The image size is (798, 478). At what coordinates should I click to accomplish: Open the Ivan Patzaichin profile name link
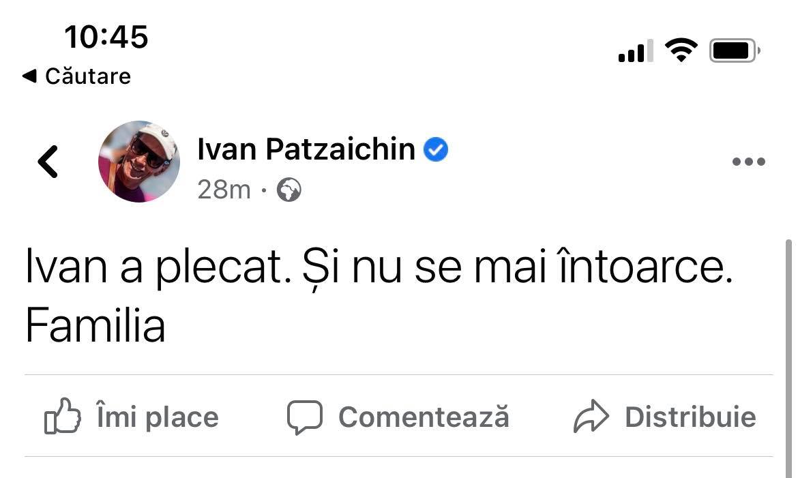(x=306, y=149)
